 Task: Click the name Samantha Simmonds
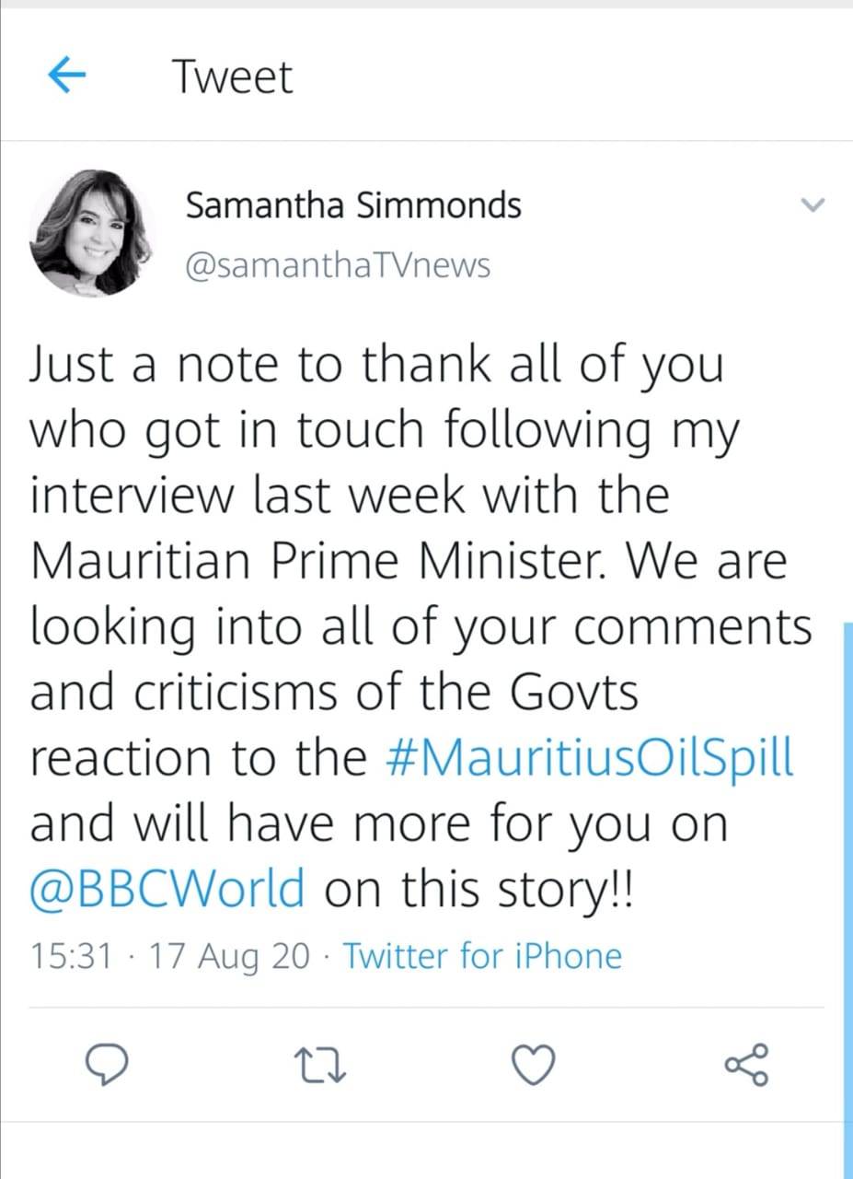pos(352,205)
